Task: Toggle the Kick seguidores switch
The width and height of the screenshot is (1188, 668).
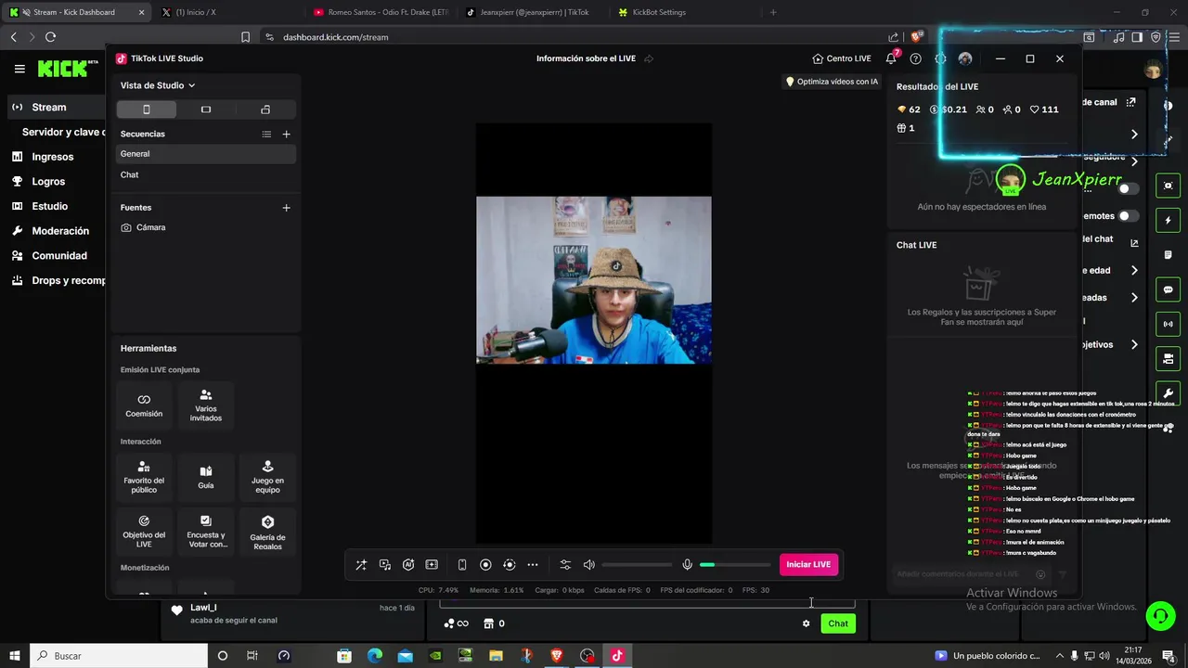Action: point(1129,188)
